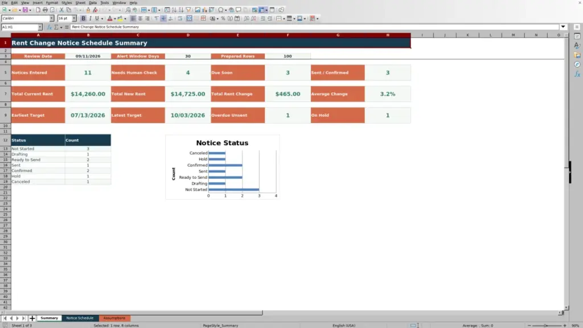Click the font color red swatch
This screenshot has height=328, width=583.
coord(110,18)
